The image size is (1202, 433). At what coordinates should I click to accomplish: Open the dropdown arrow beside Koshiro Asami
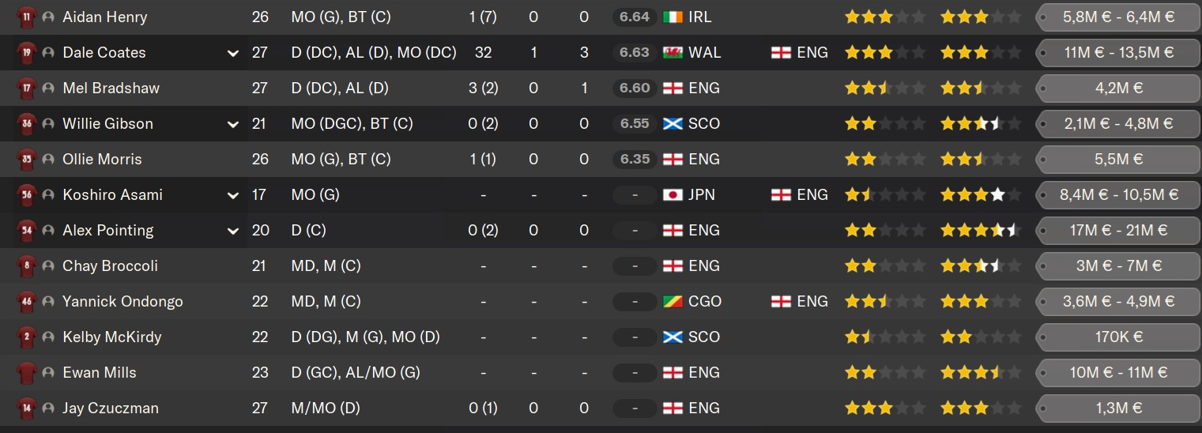point(232,195)
